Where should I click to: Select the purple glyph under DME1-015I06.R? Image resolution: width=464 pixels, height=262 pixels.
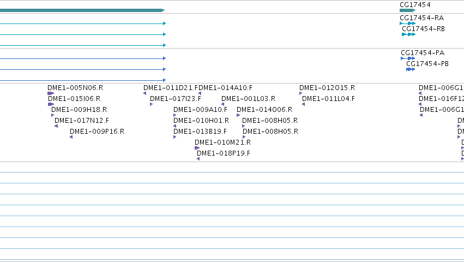tap(51, 104)
